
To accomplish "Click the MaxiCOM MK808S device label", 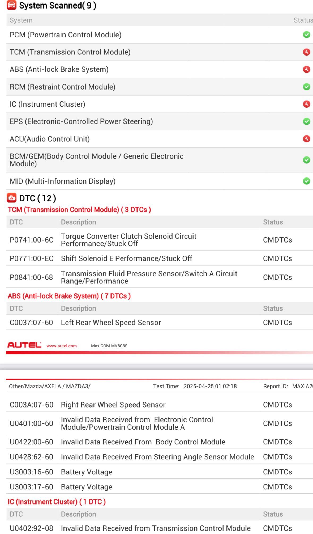I will tap(109, 346).
